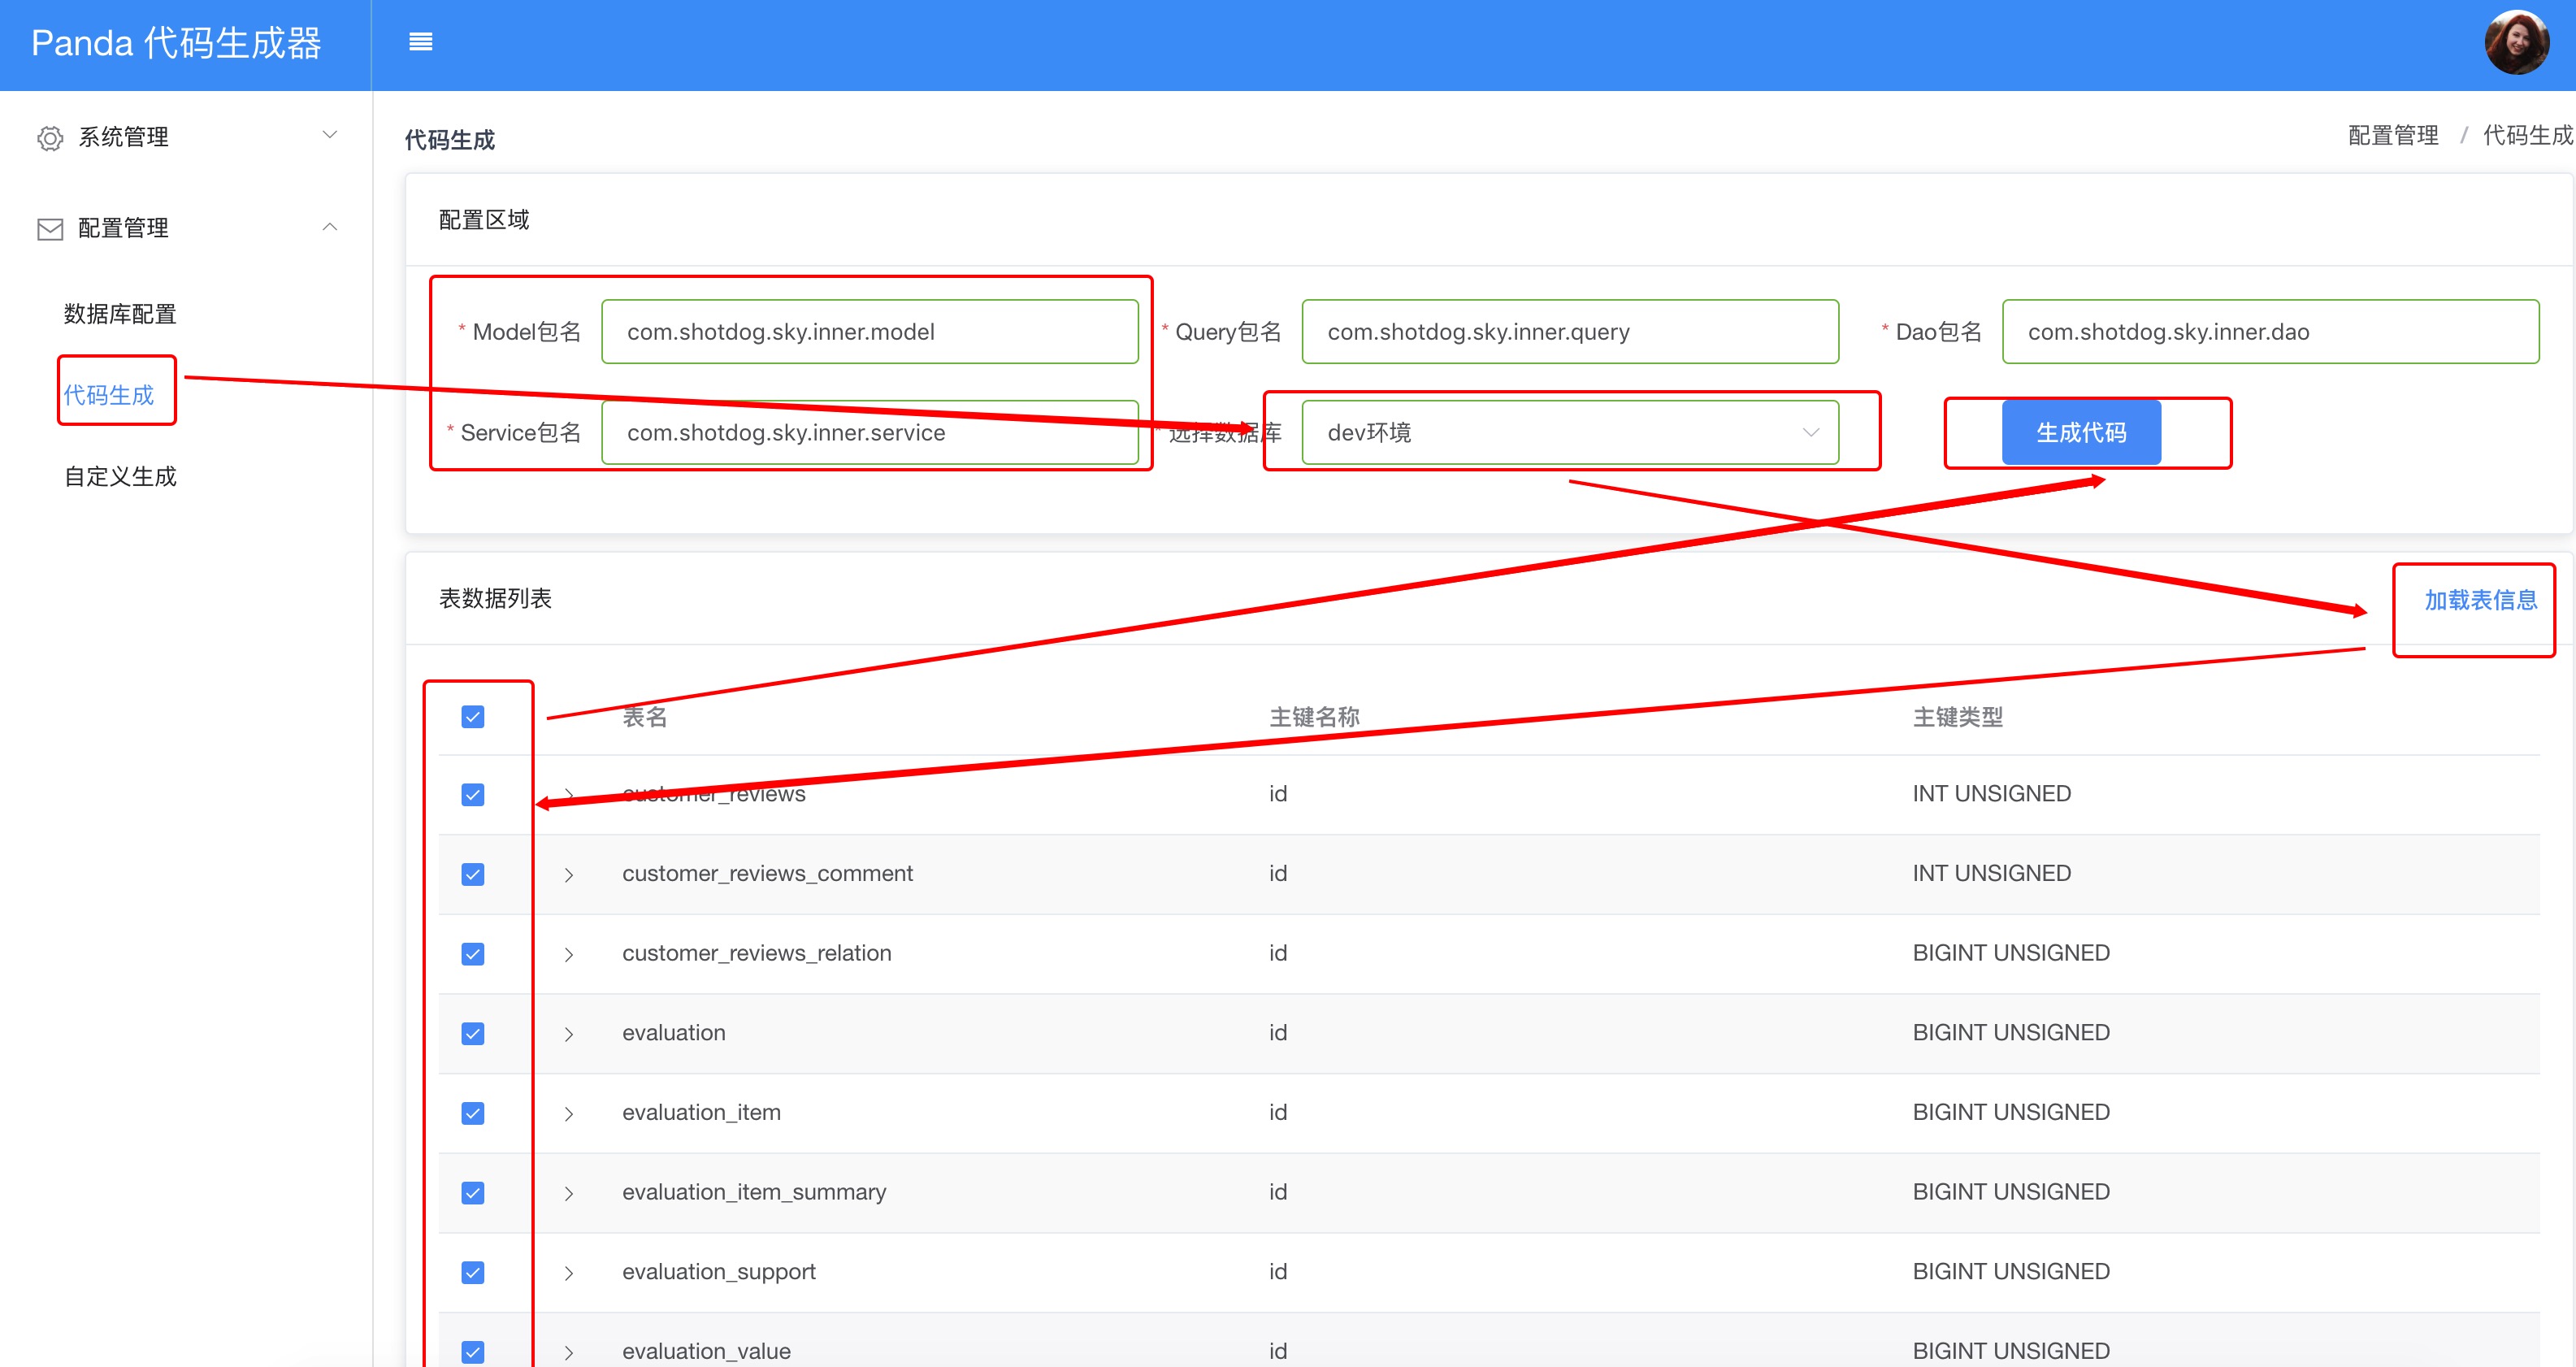Click the envelope icon beside 配置管理
The height and width of the screenshot is (1367, 2576).
tap(50, 229)
